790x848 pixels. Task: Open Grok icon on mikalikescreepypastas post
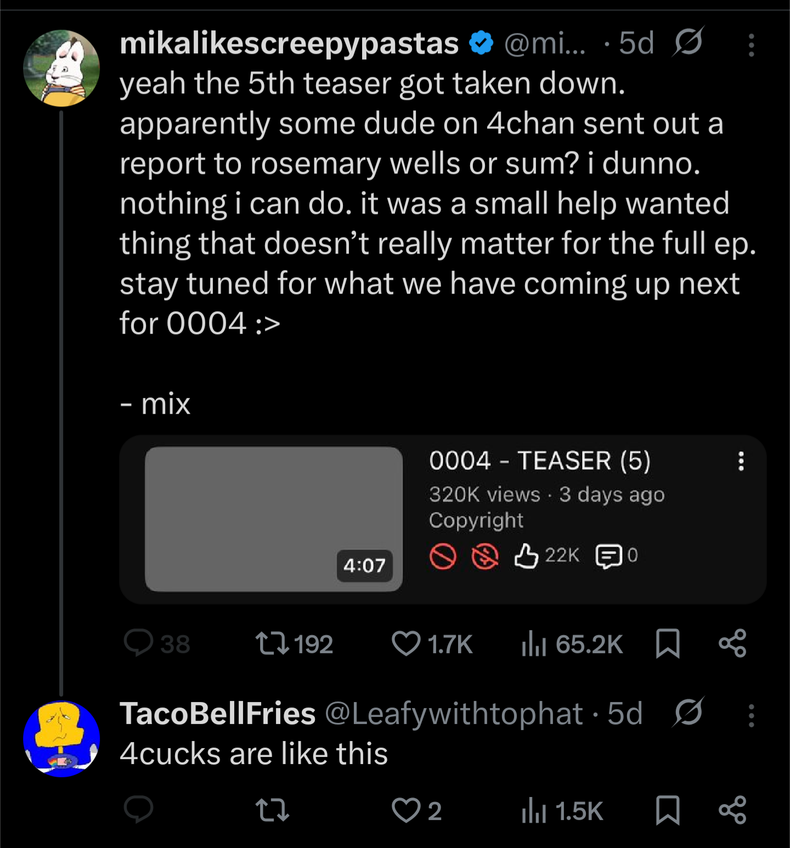click(x=688, y=42)
